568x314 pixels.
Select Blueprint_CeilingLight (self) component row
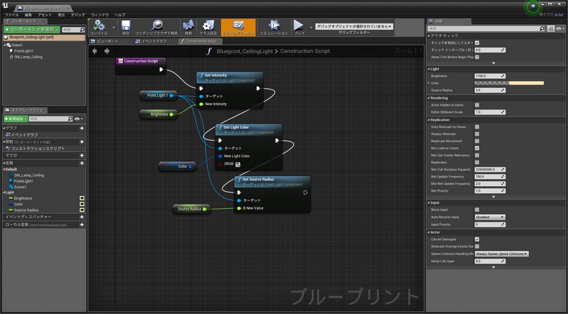(x=44, y=37)
